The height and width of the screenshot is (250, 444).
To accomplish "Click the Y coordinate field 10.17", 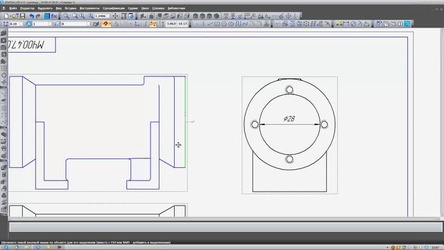I will pyautogui.click(x=183, y=24).
